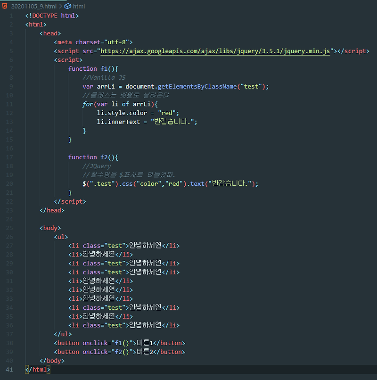The image size is (377, 380).
Task: Click the HTML5 file icon in the breadcrumb
Action: [5, 6]
